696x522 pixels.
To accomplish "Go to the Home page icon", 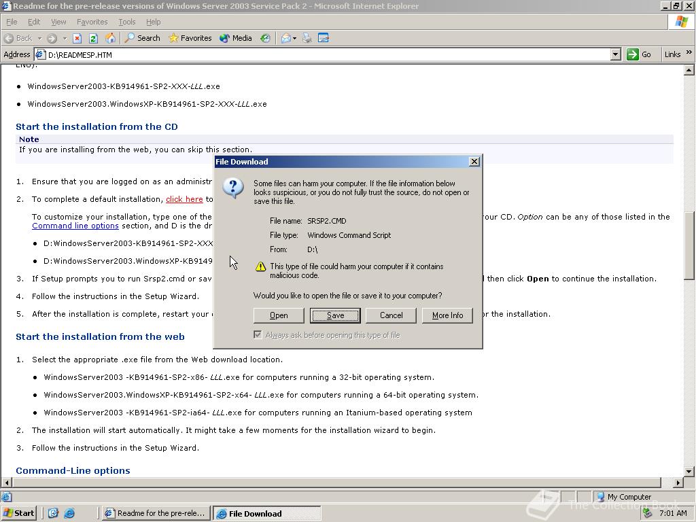I will click(x=110, y=38).
